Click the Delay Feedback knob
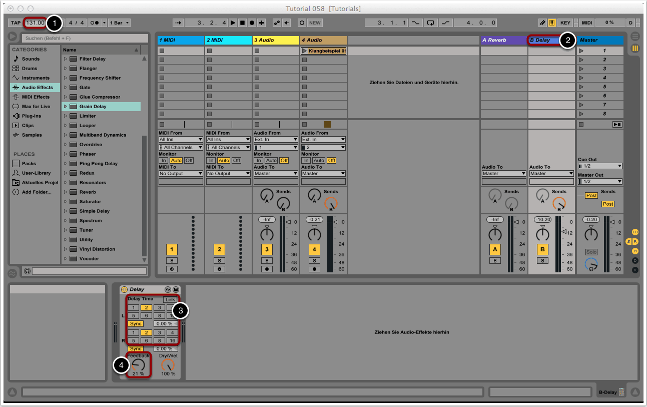The width and height of the screenshot is (647, 407). (x=138, y=365)
